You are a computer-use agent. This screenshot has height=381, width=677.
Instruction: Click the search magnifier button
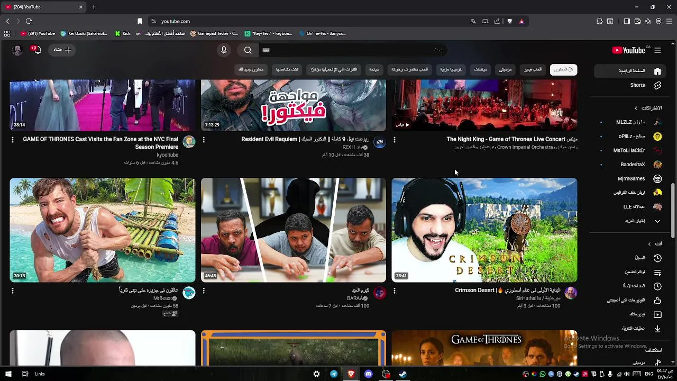[248, 50]
